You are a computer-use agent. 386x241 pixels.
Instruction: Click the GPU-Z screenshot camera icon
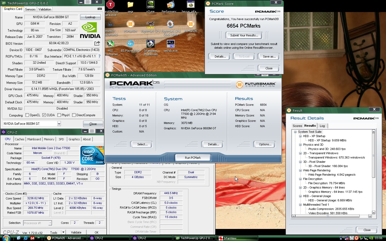(x=99, y=9)
